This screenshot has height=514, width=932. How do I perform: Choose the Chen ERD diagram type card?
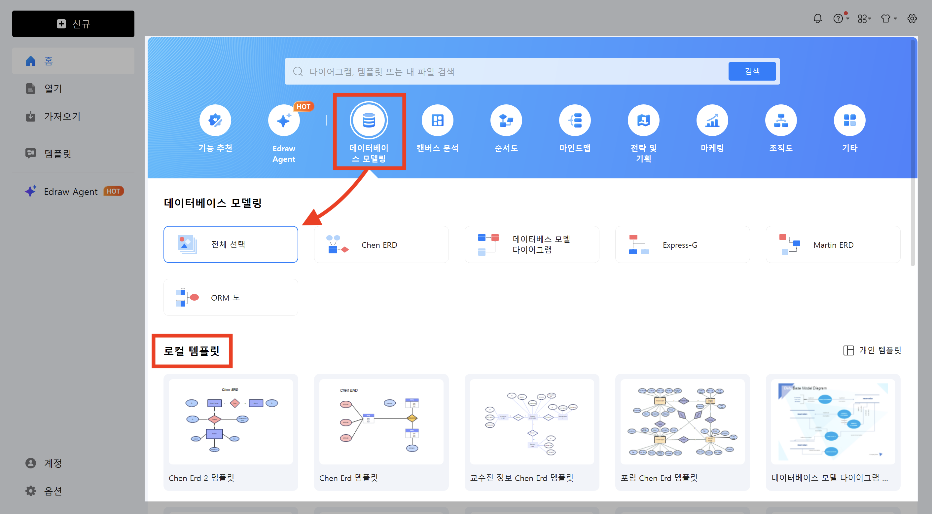(x=381, y=245)
